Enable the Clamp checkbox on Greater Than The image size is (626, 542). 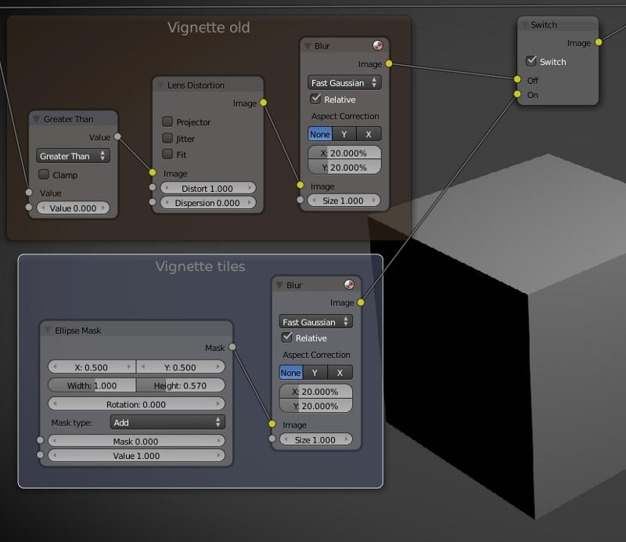click(x=43, y=175)
